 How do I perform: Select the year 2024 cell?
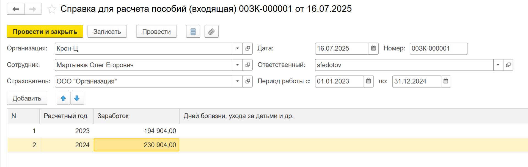tap(67, 145)
